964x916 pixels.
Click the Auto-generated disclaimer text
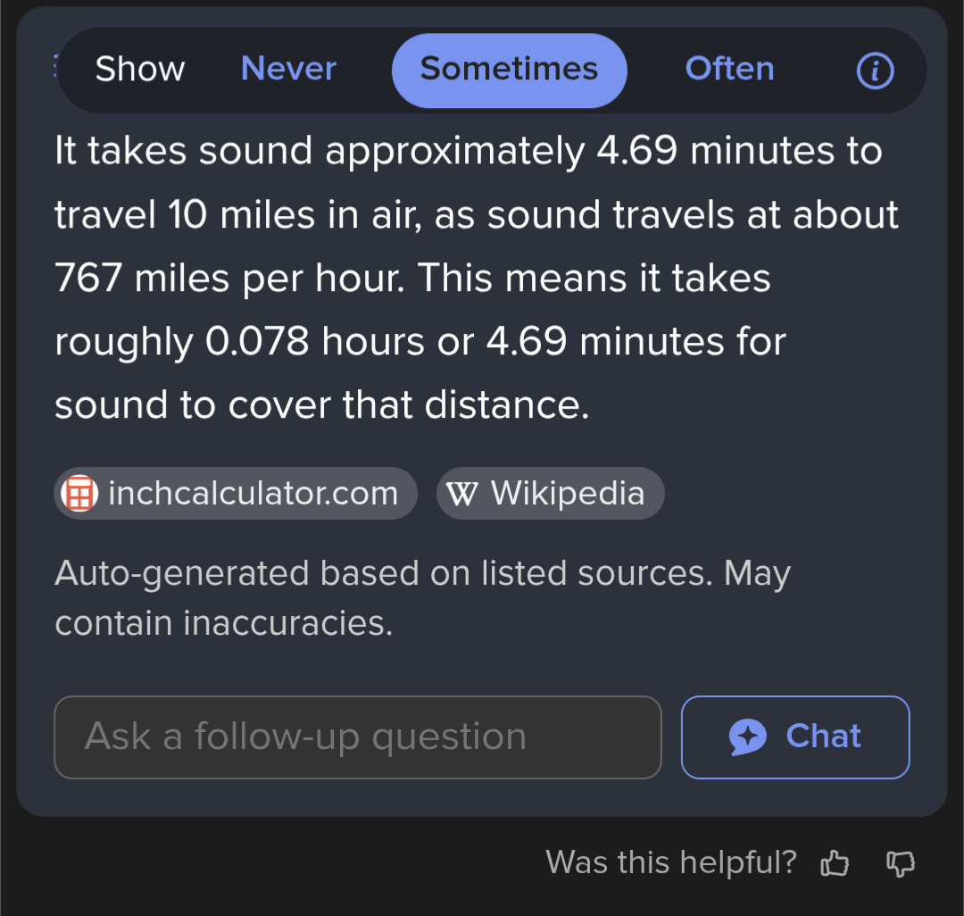[422, 598]
